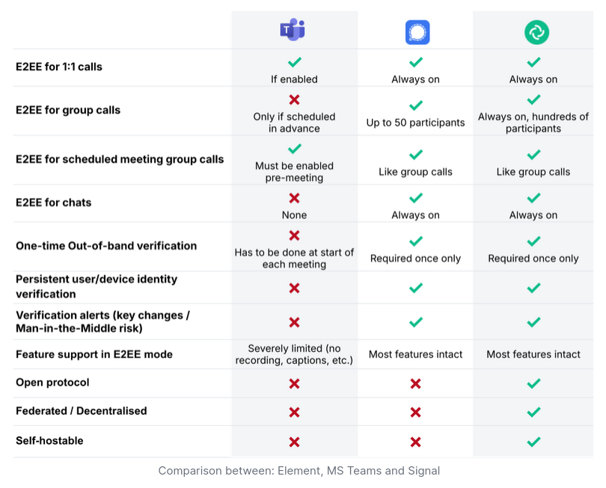Screen dimensions: 606x488
Task: Click Teams red cross in Verification alerts row
Action: [295, 322]
